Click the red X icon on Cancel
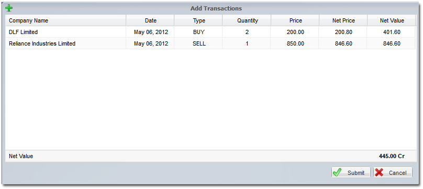 click(379, 172)
